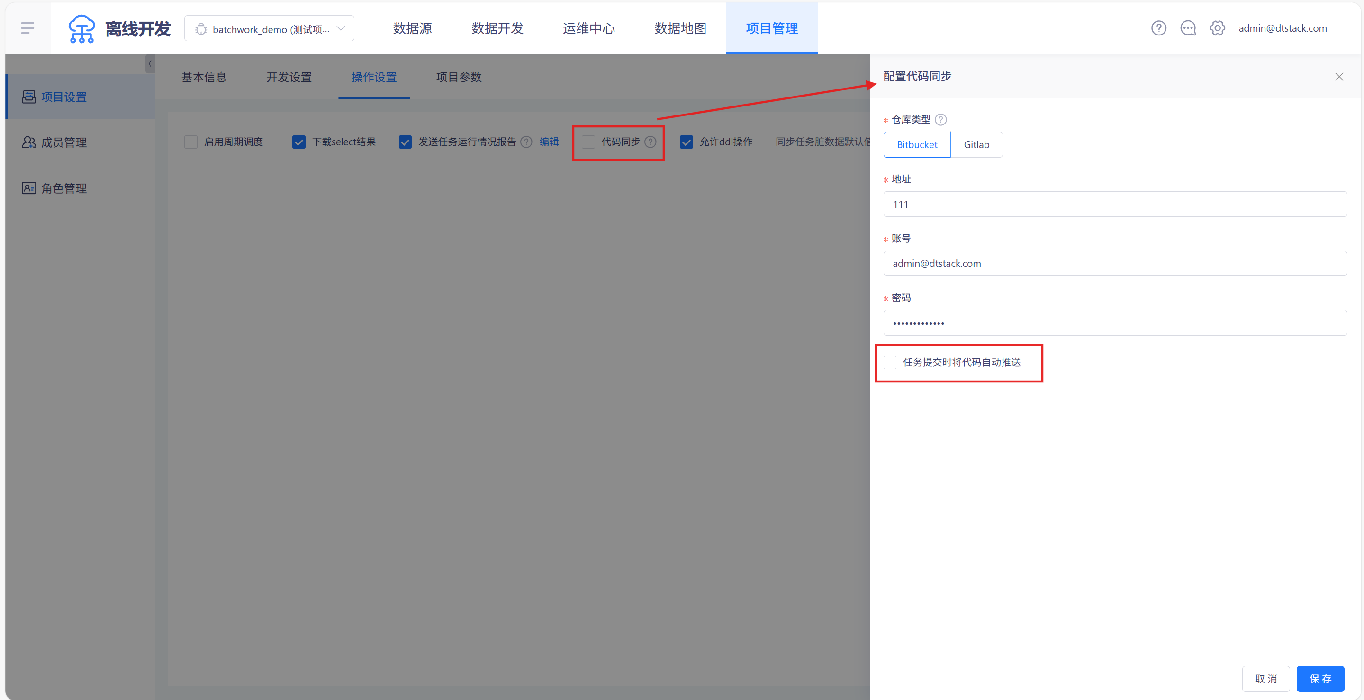Toggle the 代码同步 checkbox
The image size is (1364, 700).
pos(588,142)
